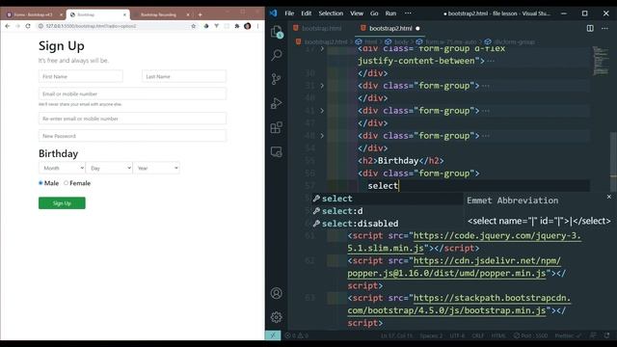This screenshot has height=347, width=617.
Task: Switch to the bootstrap.html editor tab
Action: tap(318, 28)
